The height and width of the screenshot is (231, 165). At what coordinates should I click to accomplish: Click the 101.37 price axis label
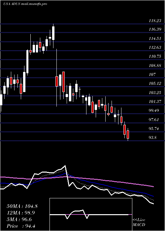(x=155, y=102)
